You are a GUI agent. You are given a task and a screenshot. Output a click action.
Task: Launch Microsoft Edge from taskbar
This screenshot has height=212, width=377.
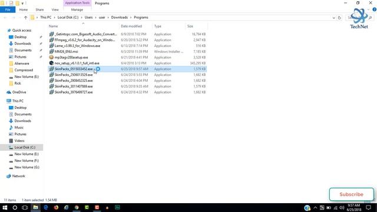(46, 207)
